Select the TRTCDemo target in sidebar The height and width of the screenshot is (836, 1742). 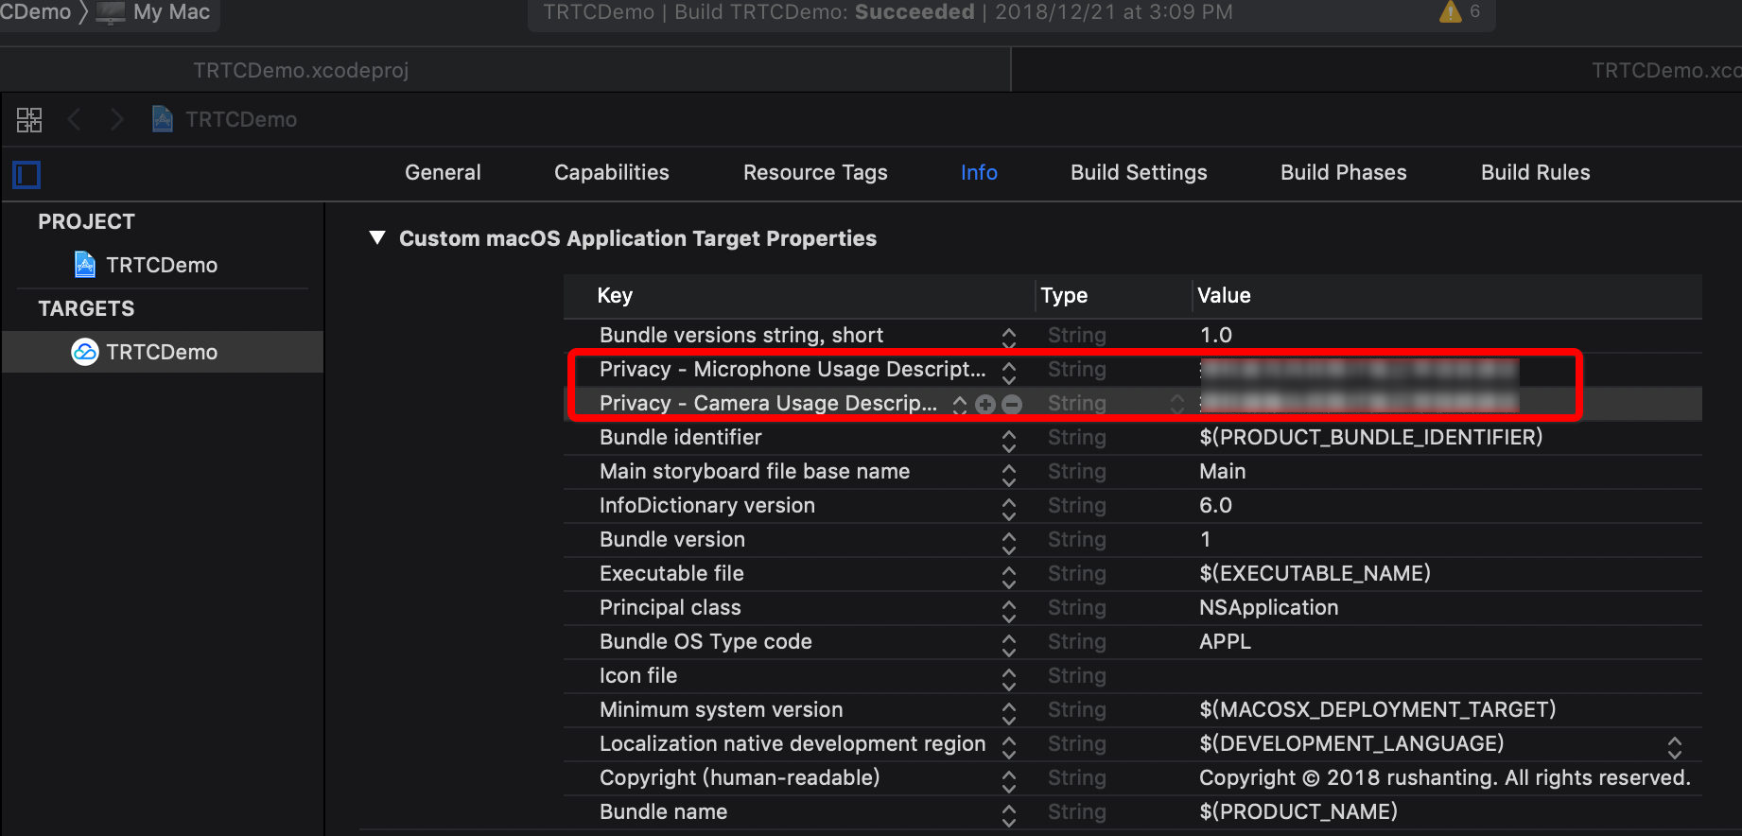tap(161, 352)
